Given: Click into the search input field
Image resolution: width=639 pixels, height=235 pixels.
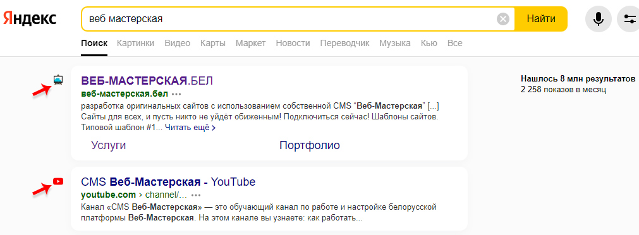Looking at the screenshot, I should (288, 19).
